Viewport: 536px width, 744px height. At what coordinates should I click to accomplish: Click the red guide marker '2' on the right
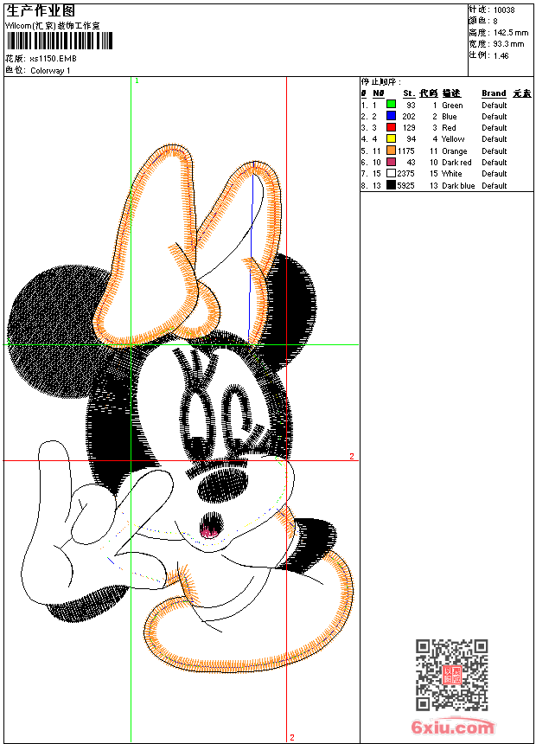pyautogui.click(x=352, y=457)
